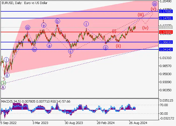Click the 70.00 RSI level label

point(164,105)
